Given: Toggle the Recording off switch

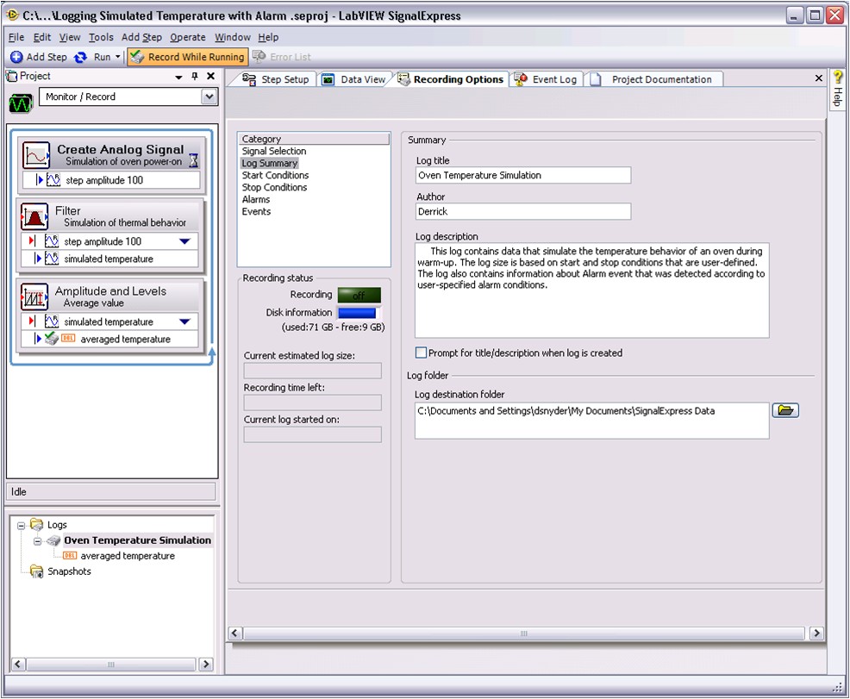Looking at the screenshot, I should point(360,296).
